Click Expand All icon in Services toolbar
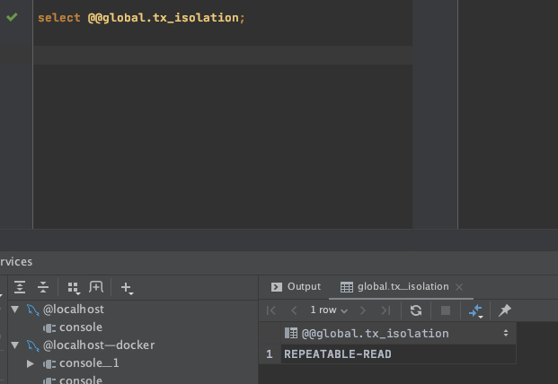Viewport: 558px width, 384px height. click(20, 288)
